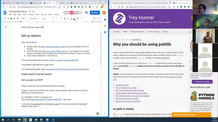
Task: Open the text color picker
Action: 74,19
